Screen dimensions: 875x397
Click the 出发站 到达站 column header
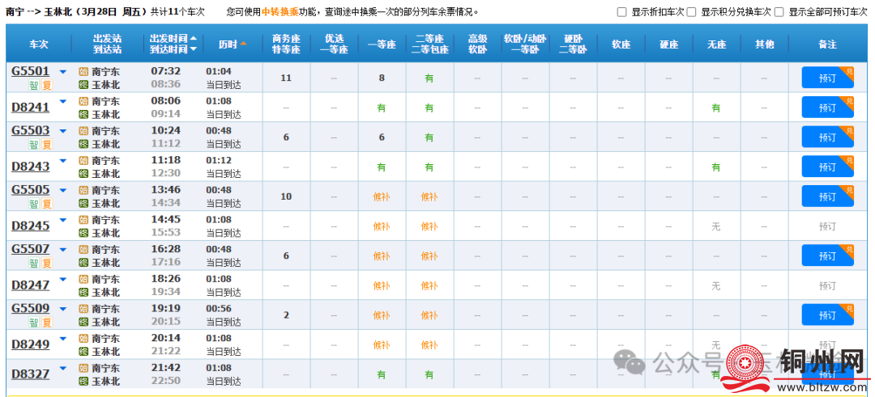click(107, 44)
